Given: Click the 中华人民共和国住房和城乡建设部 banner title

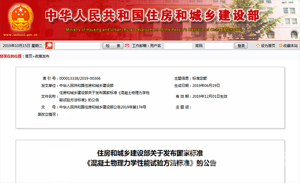Looking at the screenshot, I should pos(153,15).
